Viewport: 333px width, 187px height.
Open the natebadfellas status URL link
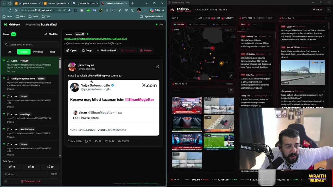tap(95, 39)
